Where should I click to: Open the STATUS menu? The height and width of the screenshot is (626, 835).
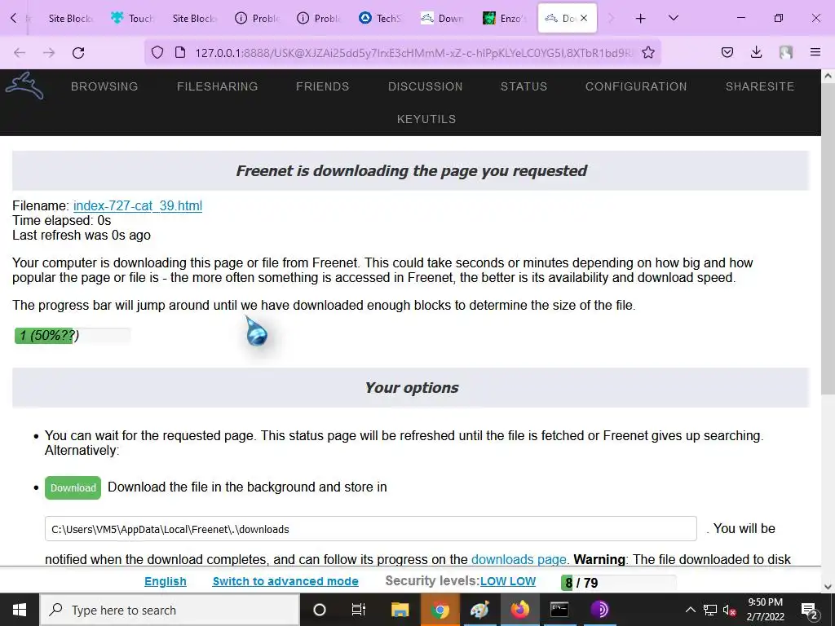coord(524,86)
